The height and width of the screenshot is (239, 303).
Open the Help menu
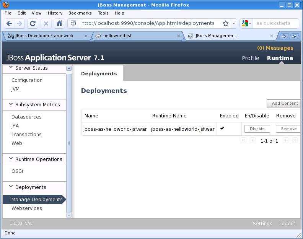(x=119, y=13)
